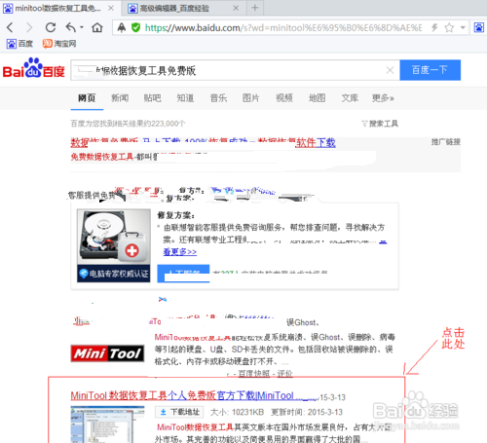Open 搜索工具 filter options

[x=380, y=124]
